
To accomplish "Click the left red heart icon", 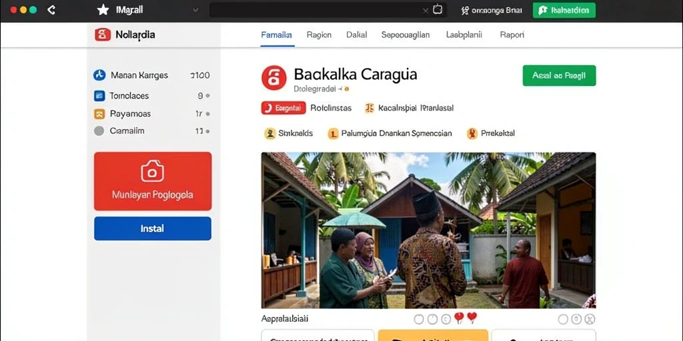I will pos(459,318).
